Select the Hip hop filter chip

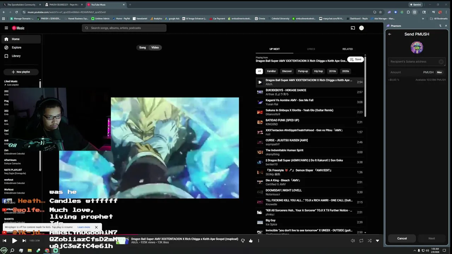pos(319,71)
